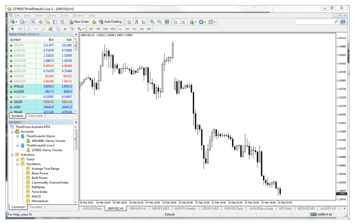Select the horizontal line tool

(x=36, y=29)
